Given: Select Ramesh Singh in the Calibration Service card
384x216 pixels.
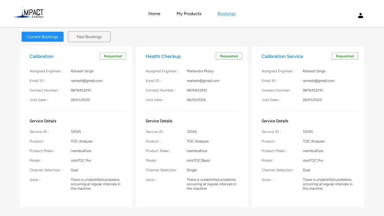Looking at the screenshot, I should tap(314, 71).
